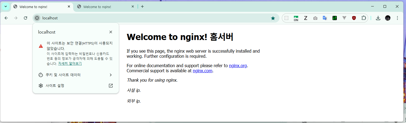Click the bookmark star icon
The height and width of the screenshot is (123, 406).
tap(273, 18)
